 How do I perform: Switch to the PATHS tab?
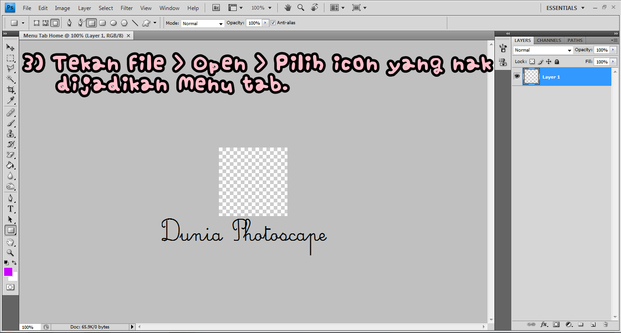tap(575, 40)
